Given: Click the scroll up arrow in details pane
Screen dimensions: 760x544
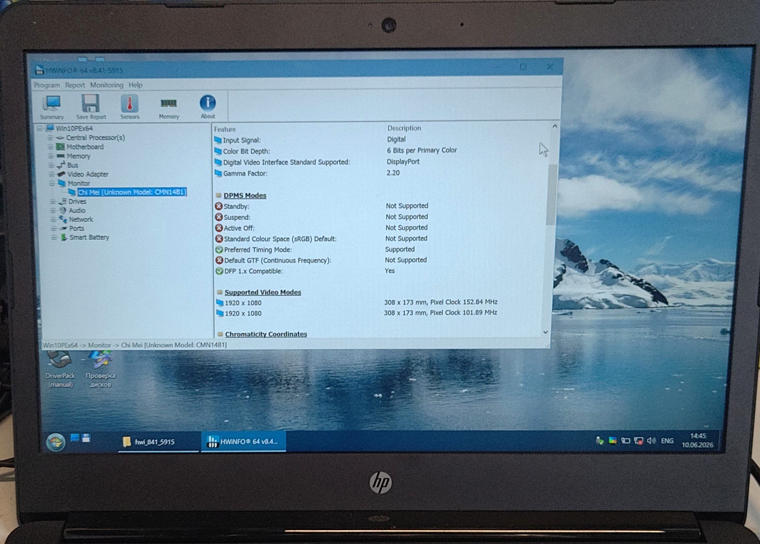Looking at the screenshot, I should pyautogui.click(x=555, y=126).
